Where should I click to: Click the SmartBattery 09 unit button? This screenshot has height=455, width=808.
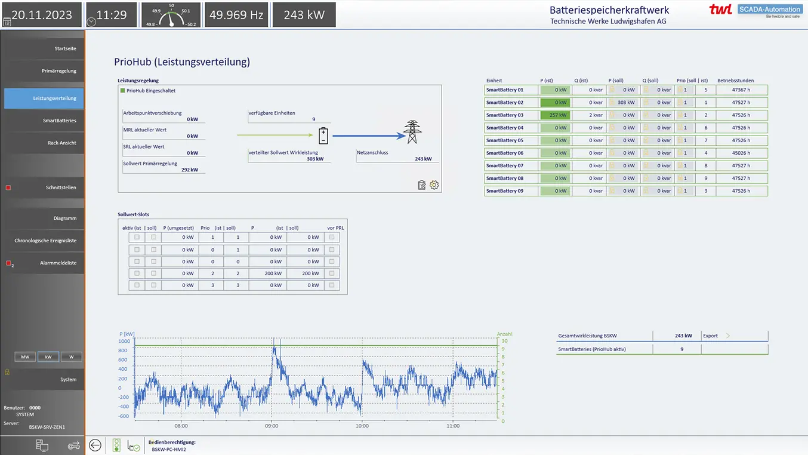tap(511, 191)
